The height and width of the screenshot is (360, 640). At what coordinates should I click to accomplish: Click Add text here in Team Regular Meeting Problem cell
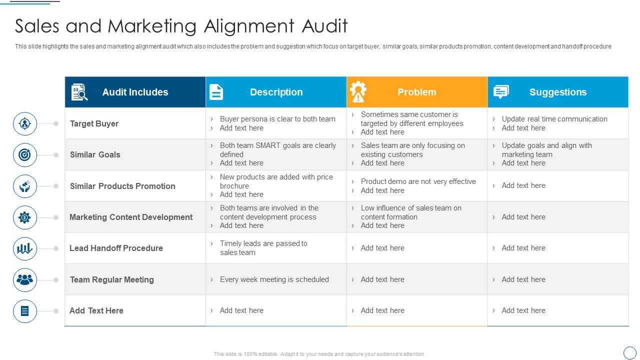pyautogui.click(x=382, y=279)
